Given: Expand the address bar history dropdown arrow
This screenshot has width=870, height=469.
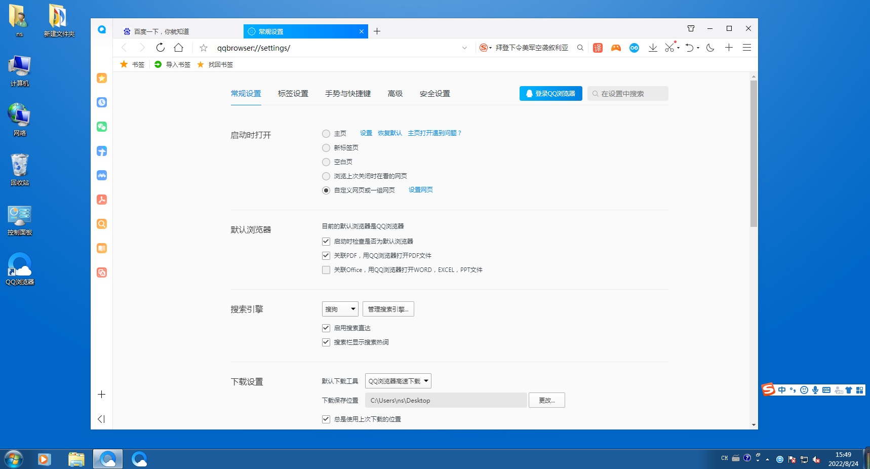Looking at the screenshot, I should click(464, 48).
